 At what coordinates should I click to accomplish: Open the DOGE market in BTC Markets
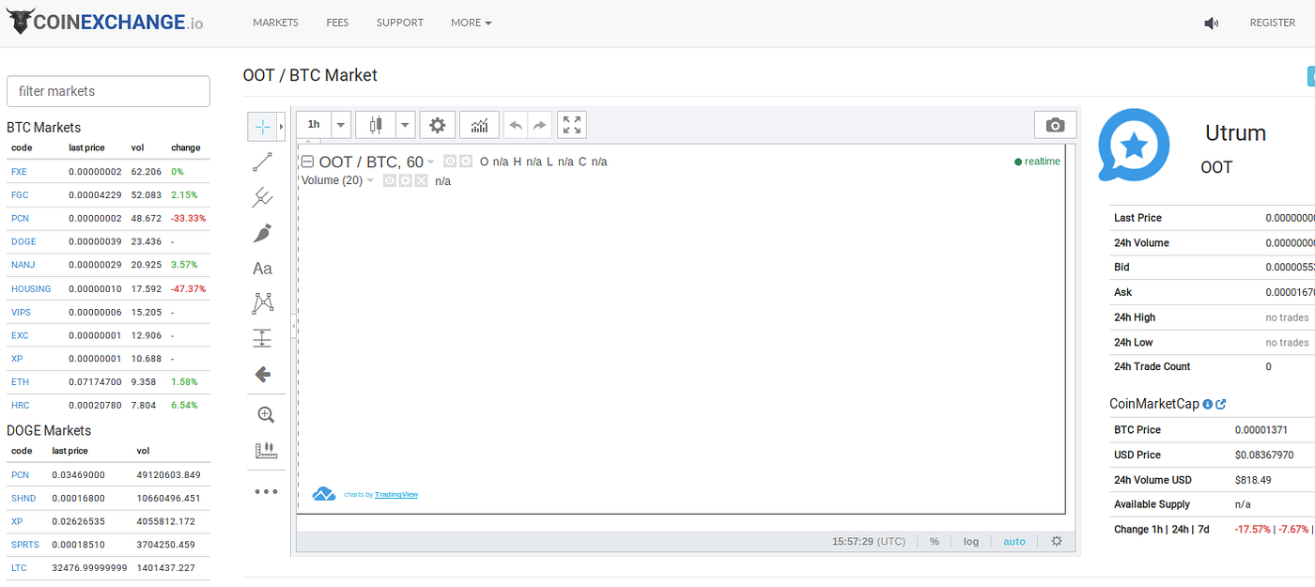click(x=23, y=241)
